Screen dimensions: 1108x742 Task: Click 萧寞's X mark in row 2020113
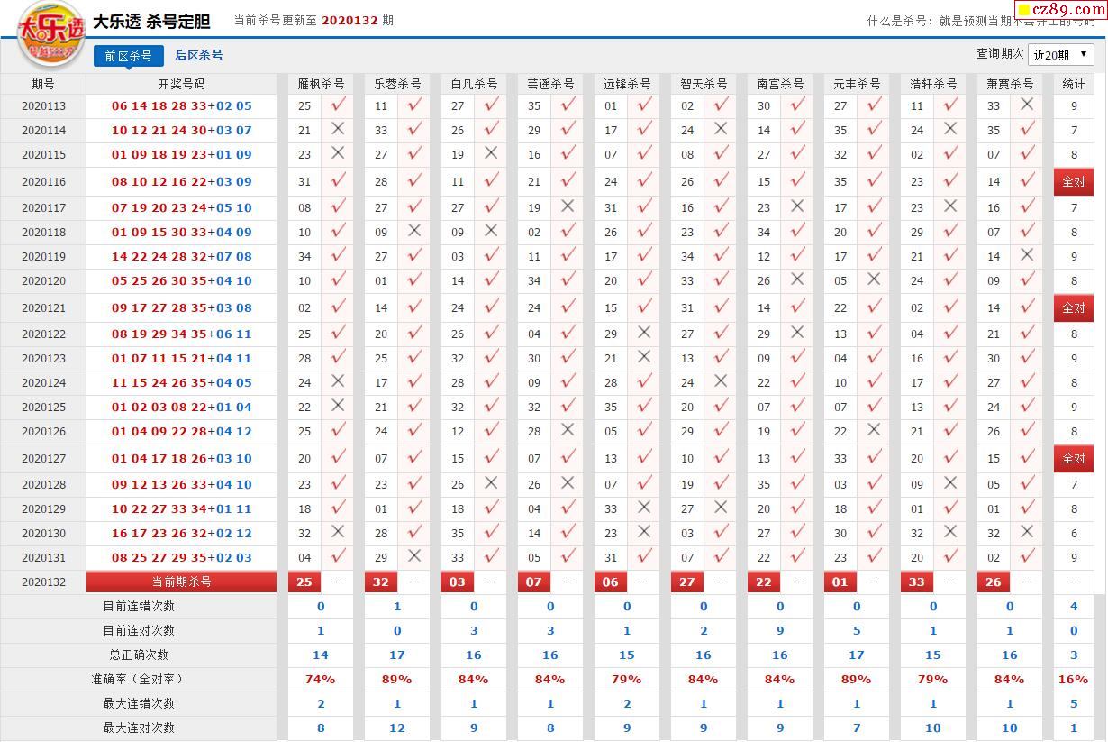[x=1027, y=105]
